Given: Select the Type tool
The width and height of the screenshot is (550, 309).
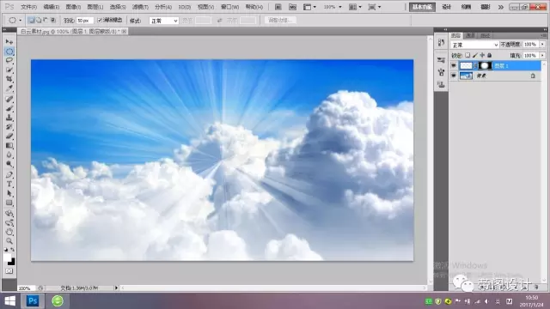Looking at the screenshot, I should [9, 185].
